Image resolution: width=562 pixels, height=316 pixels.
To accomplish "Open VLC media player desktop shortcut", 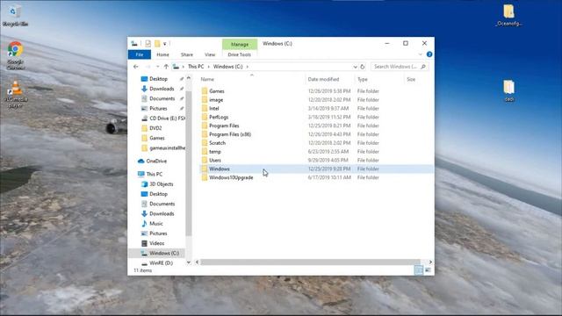I will (16, 95).
